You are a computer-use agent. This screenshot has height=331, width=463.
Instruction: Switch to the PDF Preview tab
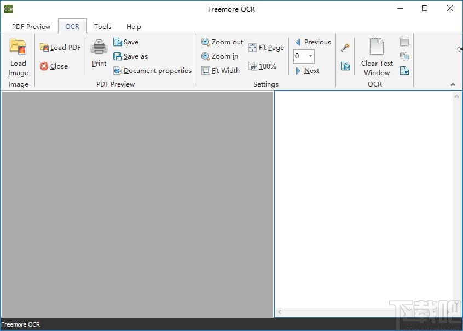pos(31,27)
